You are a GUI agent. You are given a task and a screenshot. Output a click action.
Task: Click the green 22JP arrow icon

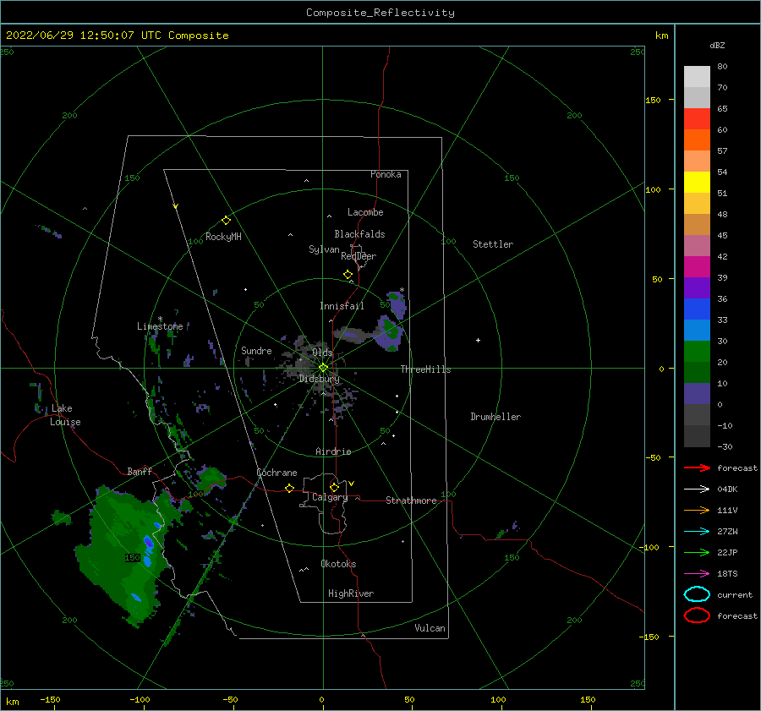tap(697, 552)
